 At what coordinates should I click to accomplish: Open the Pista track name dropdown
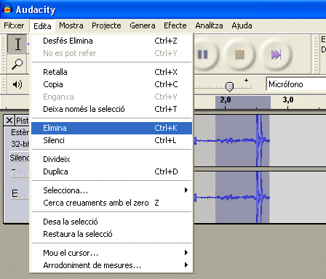23,121
